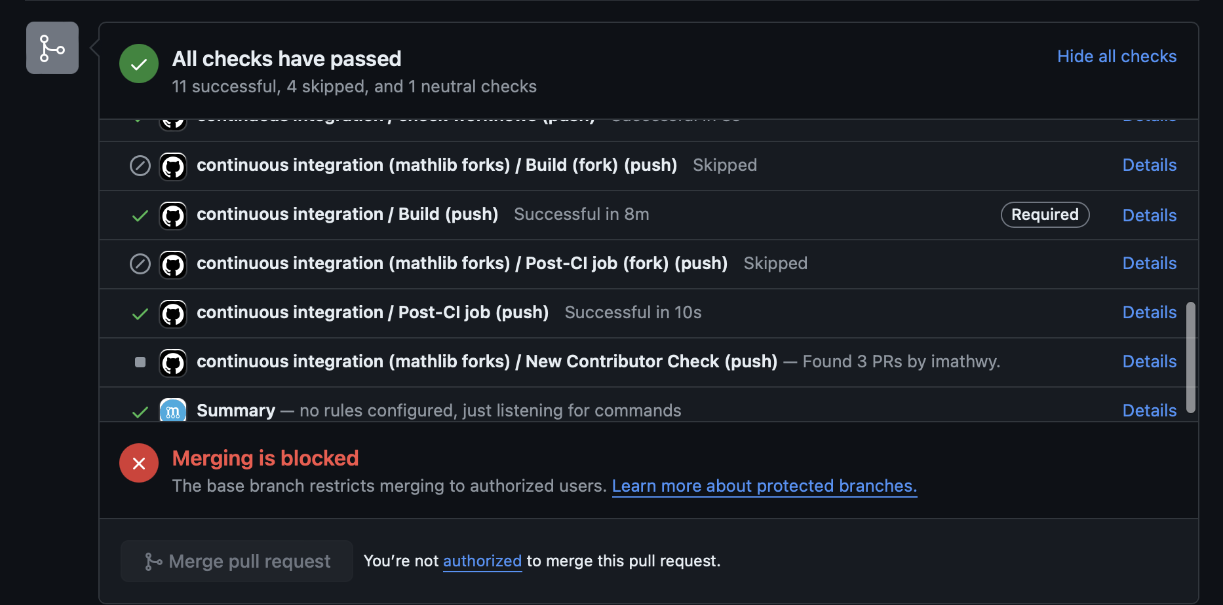Collapse the list via Hide all checks

pyautogui.click(x=1117, y=56)
